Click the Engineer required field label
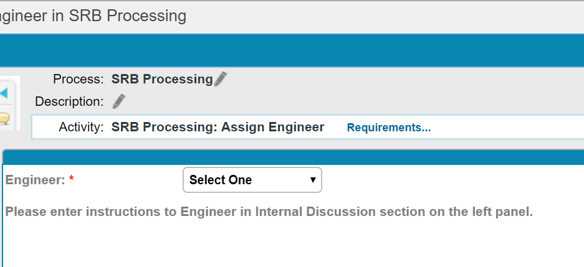Screen dimensions: 584x267 (x=36, y=180)
